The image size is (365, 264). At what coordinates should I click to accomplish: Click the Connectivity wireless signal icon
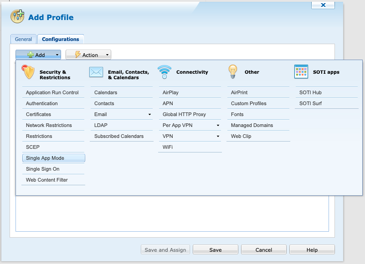click(165, 72)
